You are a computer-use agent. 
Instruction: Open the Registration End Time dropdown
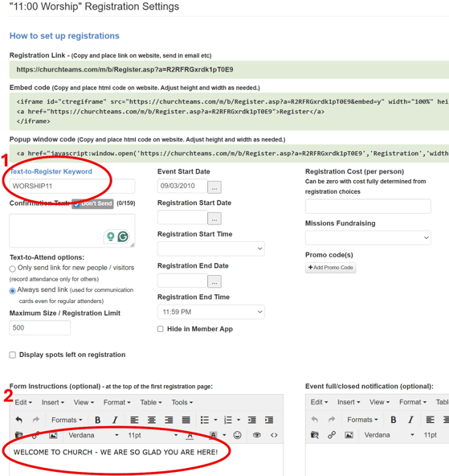pos(210,312)
